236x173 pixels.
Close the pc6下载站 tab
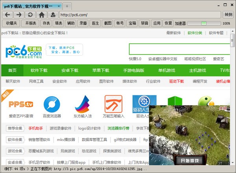(x=59, y=6)
